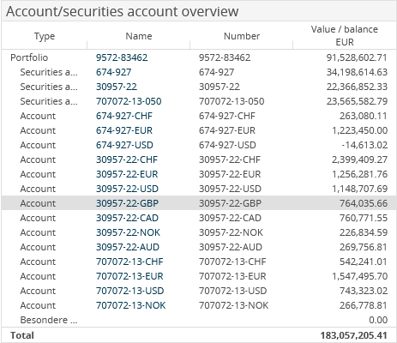The height and width of the screenshot is (343, 397).
Task: Open account 707072-13-EUR link
Action: tap(129, 276)
